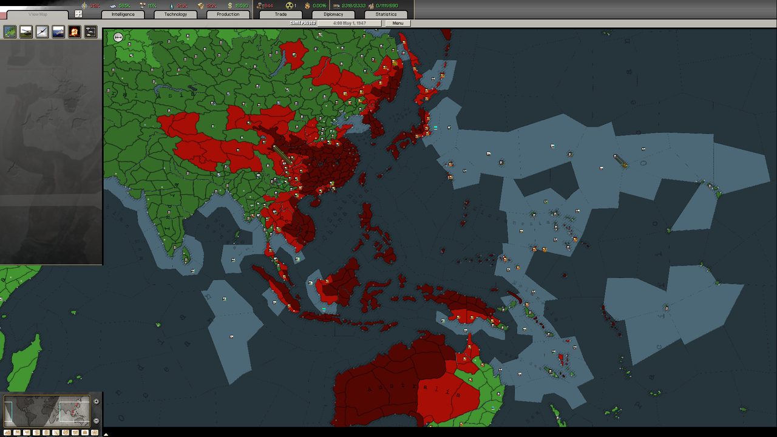The height and width of the screenshot is (437, 777).
Task: Open the Diplomacy tab
Action: pyautogui.click(x=333, y=15)
